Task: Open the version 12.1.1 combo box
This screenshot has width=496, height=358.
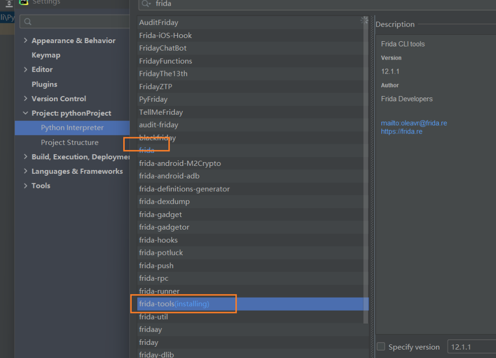Action: point(472,347)
